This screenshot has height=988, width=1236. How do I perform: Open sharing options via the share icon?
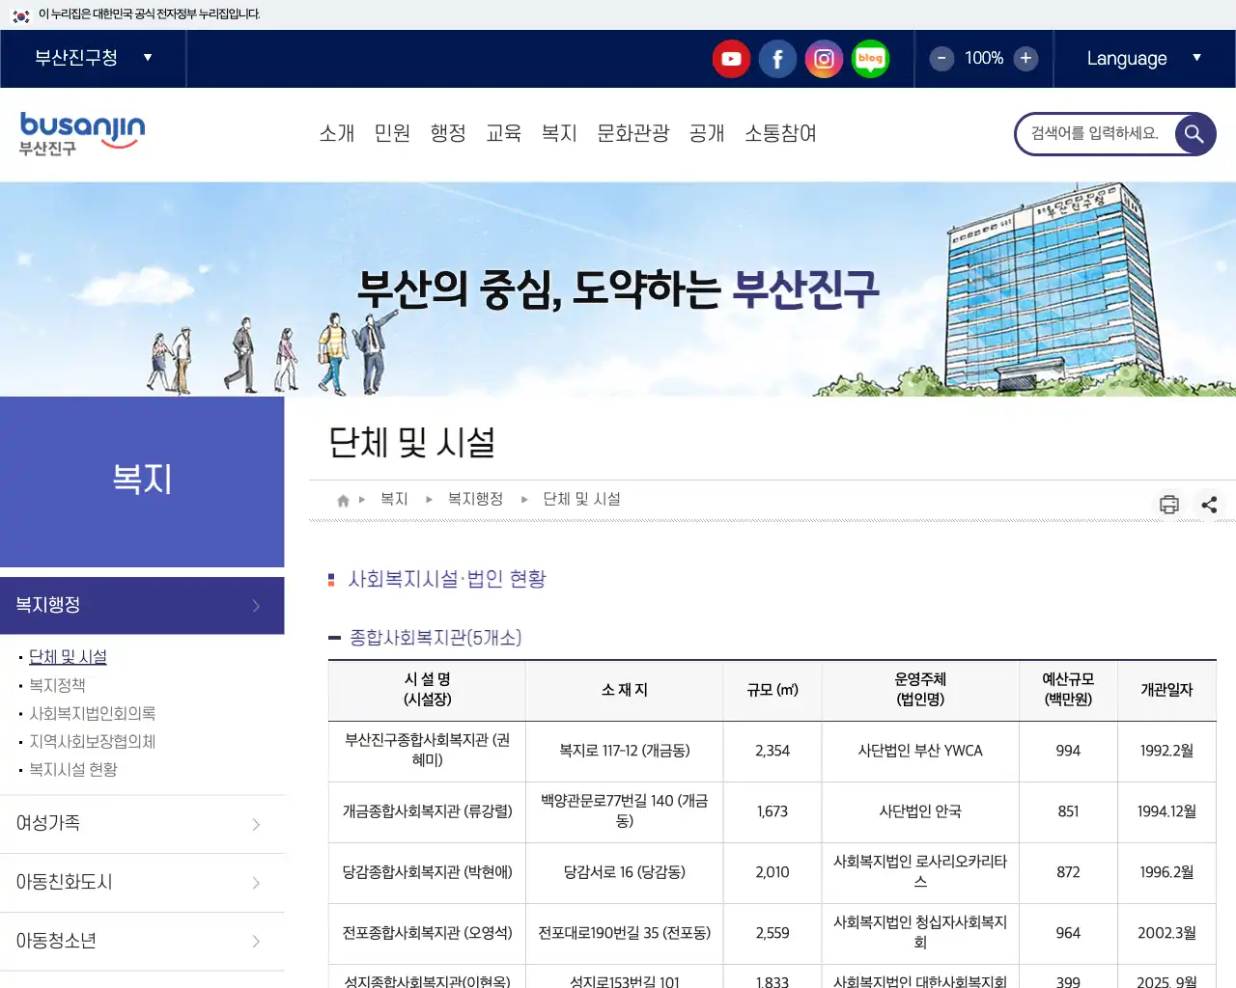point(1209,504)
